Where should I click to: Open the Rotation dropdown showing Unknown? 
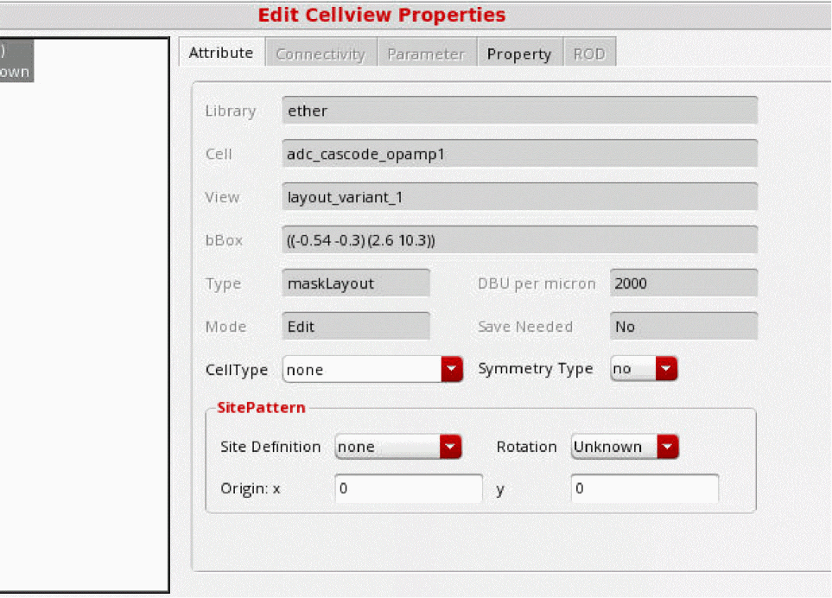click(624, 447)
